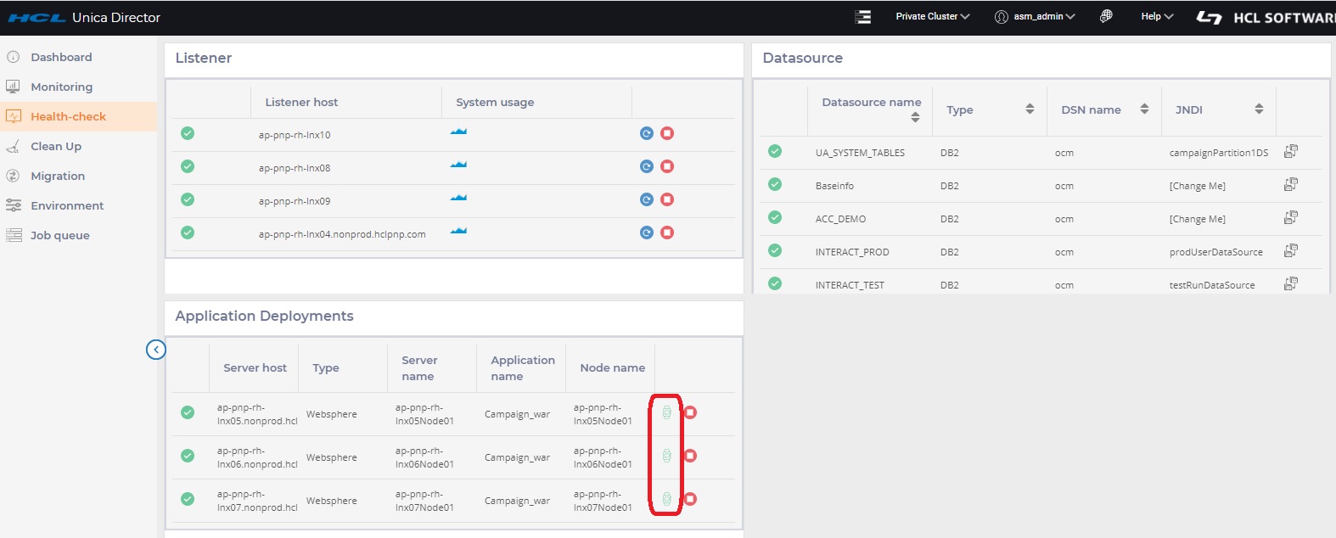Sort datasources by JNDI column
1336x538 pixels.
(1259, 109)
